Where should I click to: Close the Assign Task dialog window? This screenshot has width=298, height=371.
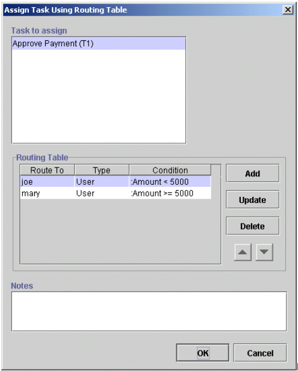pos(288,10)
